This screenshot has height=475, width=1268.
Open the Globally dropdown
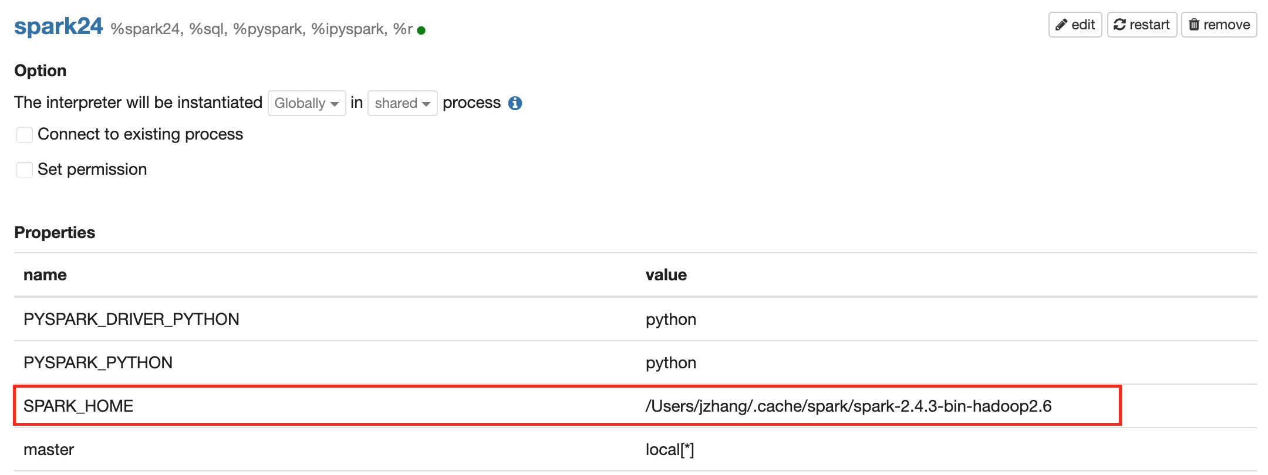tap(306, 103)
